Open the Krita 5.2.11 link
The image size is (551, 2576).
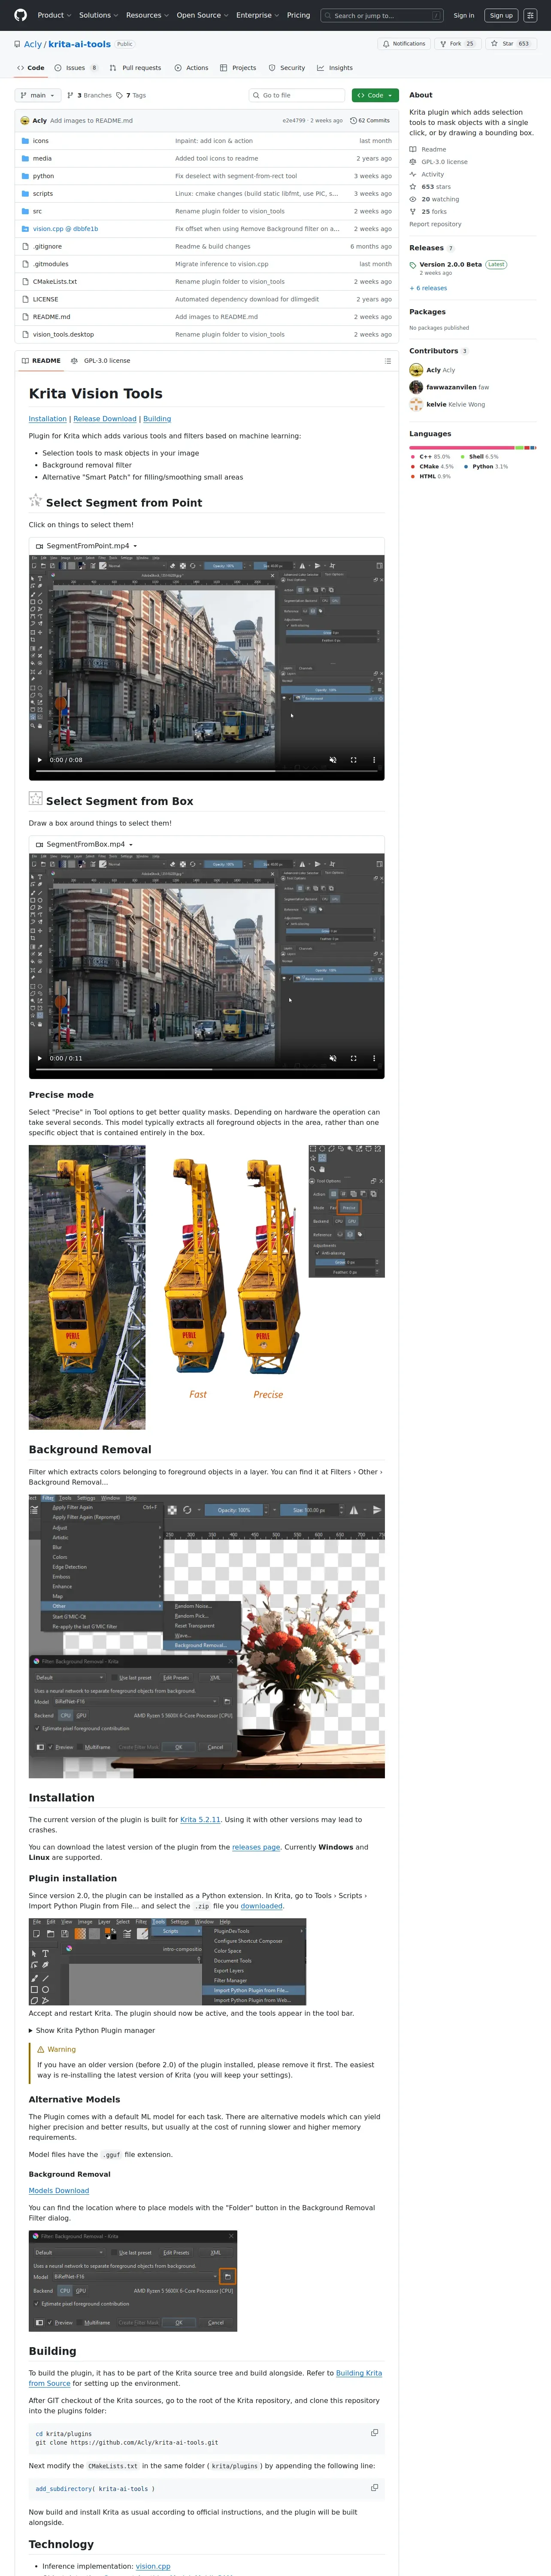[200, 1819]
